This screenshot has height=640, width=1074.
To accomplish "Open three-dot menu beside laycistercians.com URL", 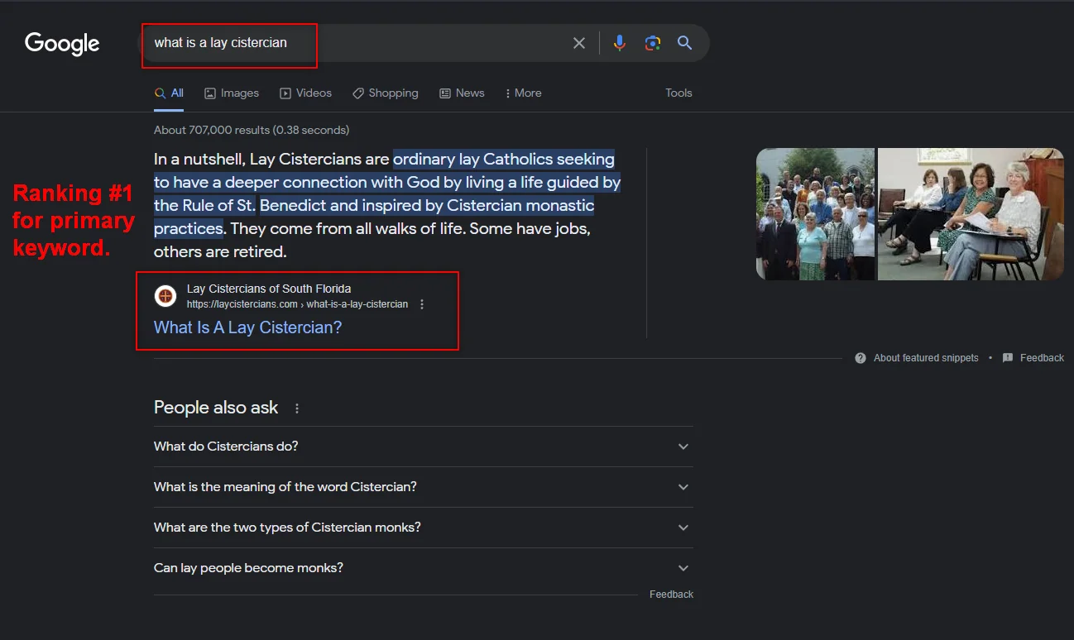I will (x=422, y=304).
